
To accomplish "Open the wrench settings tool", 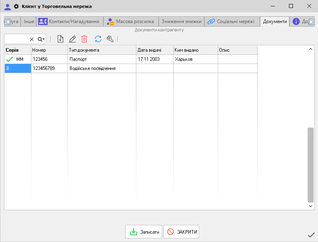I will tap(110, 39).
